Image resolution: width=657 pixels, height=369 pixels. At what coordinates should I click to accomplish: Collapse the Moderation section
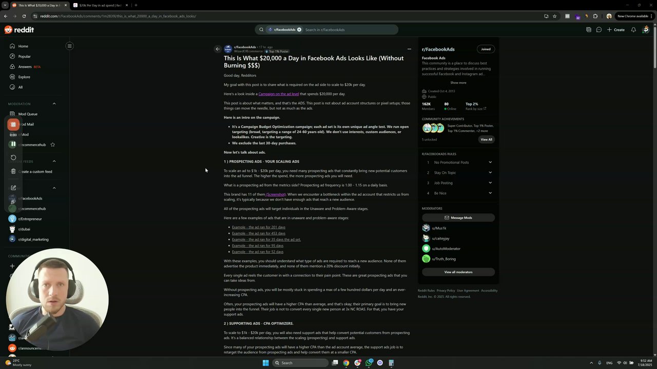tap(54, 104)
